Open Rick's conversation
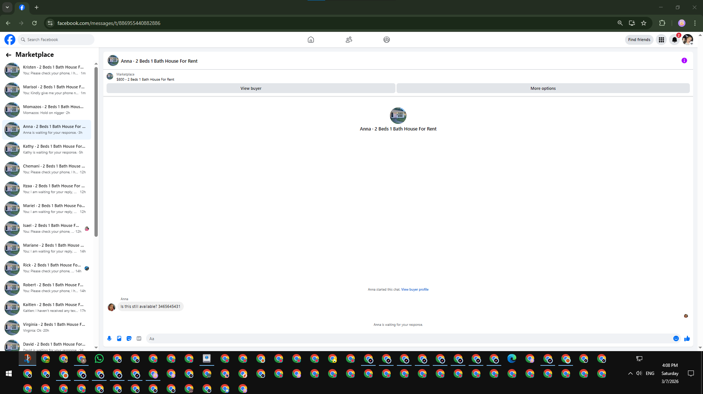 tap(47, 268)
